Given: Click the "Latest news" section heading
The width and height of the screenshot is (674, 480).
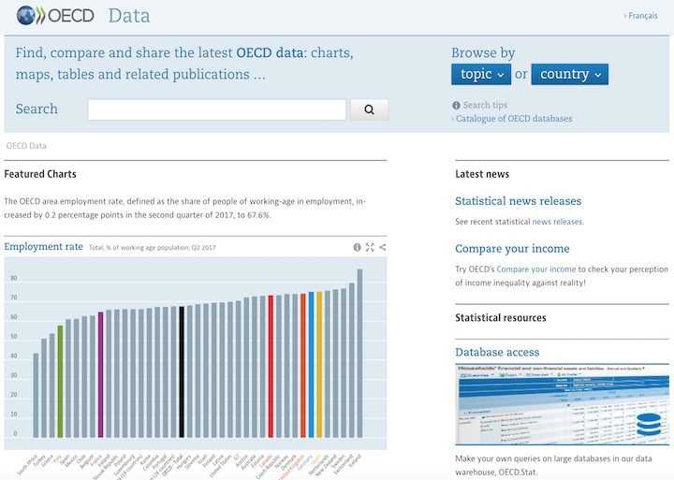Looking at the screenshot, I should pos(482,174).
